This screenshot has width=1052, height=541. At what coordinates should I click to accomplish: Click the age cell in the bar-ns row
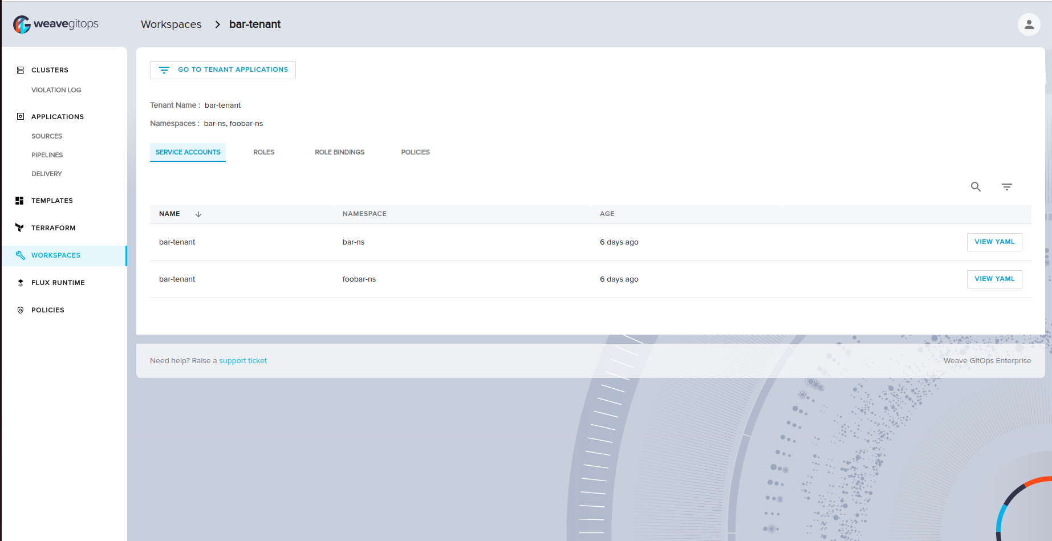(619, 242)
